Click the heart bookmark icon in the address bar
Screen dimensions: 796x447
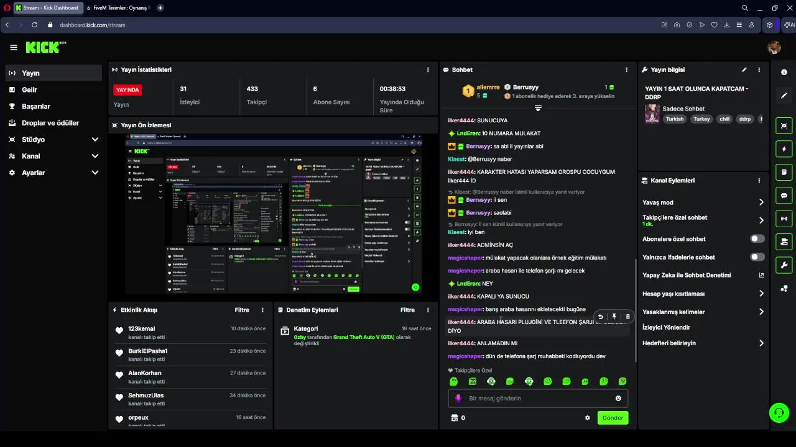714,25
